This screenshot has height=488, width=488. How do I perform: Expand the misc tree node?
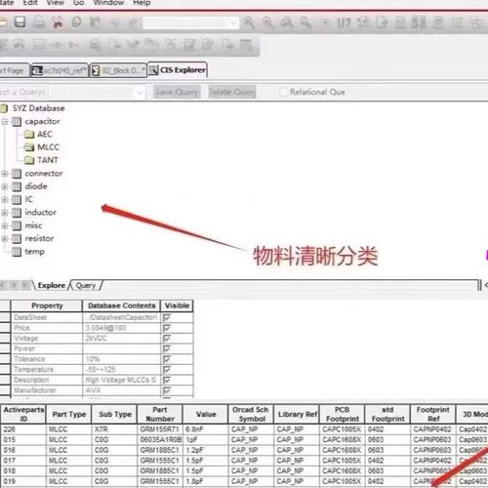[x=5, y=225]
